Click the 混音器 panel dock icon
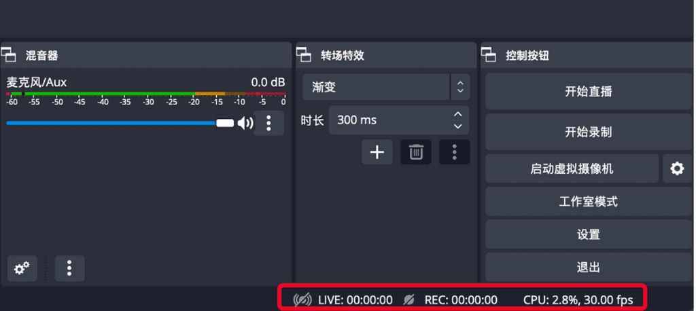This screenshot has width=696, height=311. coord(9,55)
